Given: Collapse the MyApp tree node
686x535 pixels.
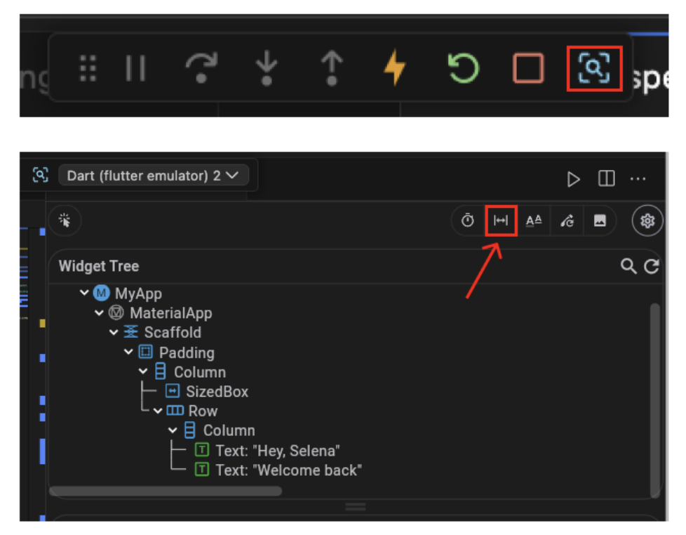Looking at the screenshot, I should coord(84,293).
